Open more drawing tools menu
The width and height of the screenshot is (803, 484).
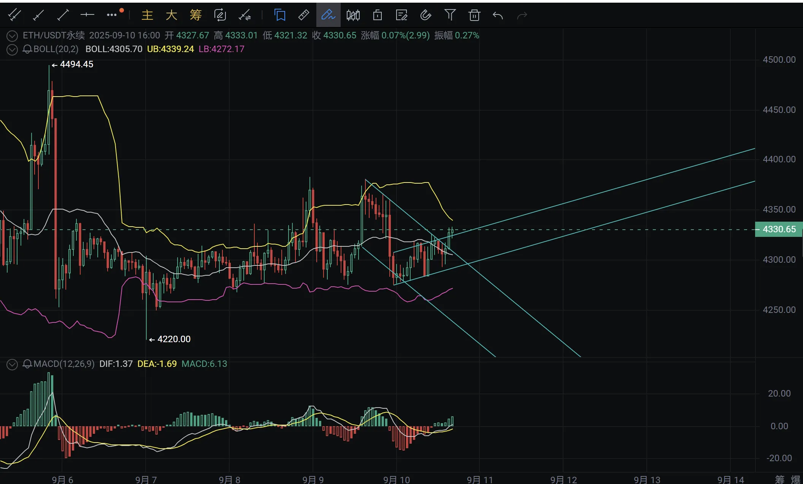click(x=112, y=15)
